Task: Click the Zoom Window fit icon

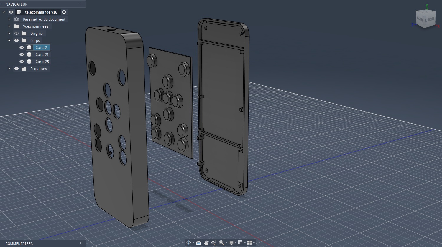Action: click(221, 243)
